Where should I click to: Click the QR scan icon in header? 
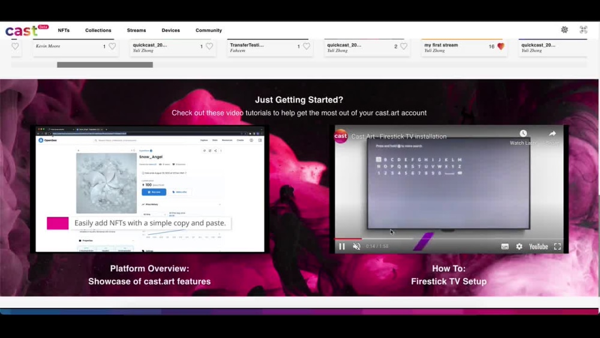583,30
